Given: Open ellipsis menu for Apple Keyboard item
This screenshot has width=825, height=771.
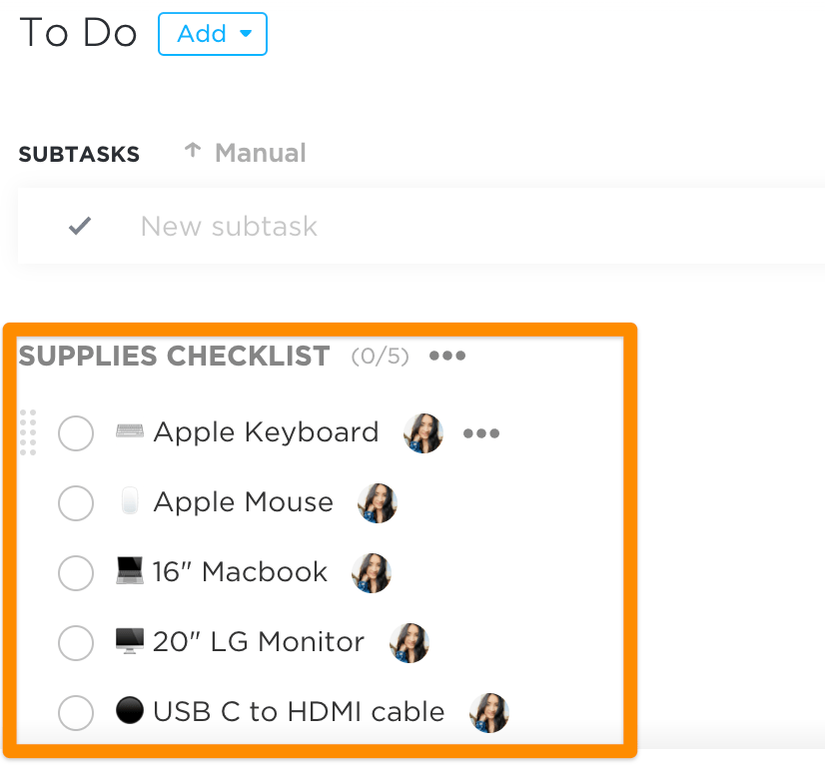Looking at the screenshot, I should point(481,433).
